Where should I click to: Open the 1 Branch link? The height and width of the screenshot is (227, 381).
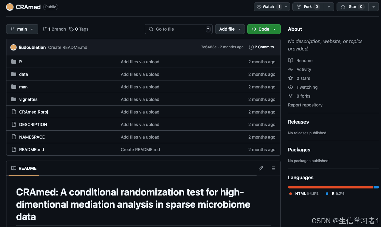tap(54, 29)
